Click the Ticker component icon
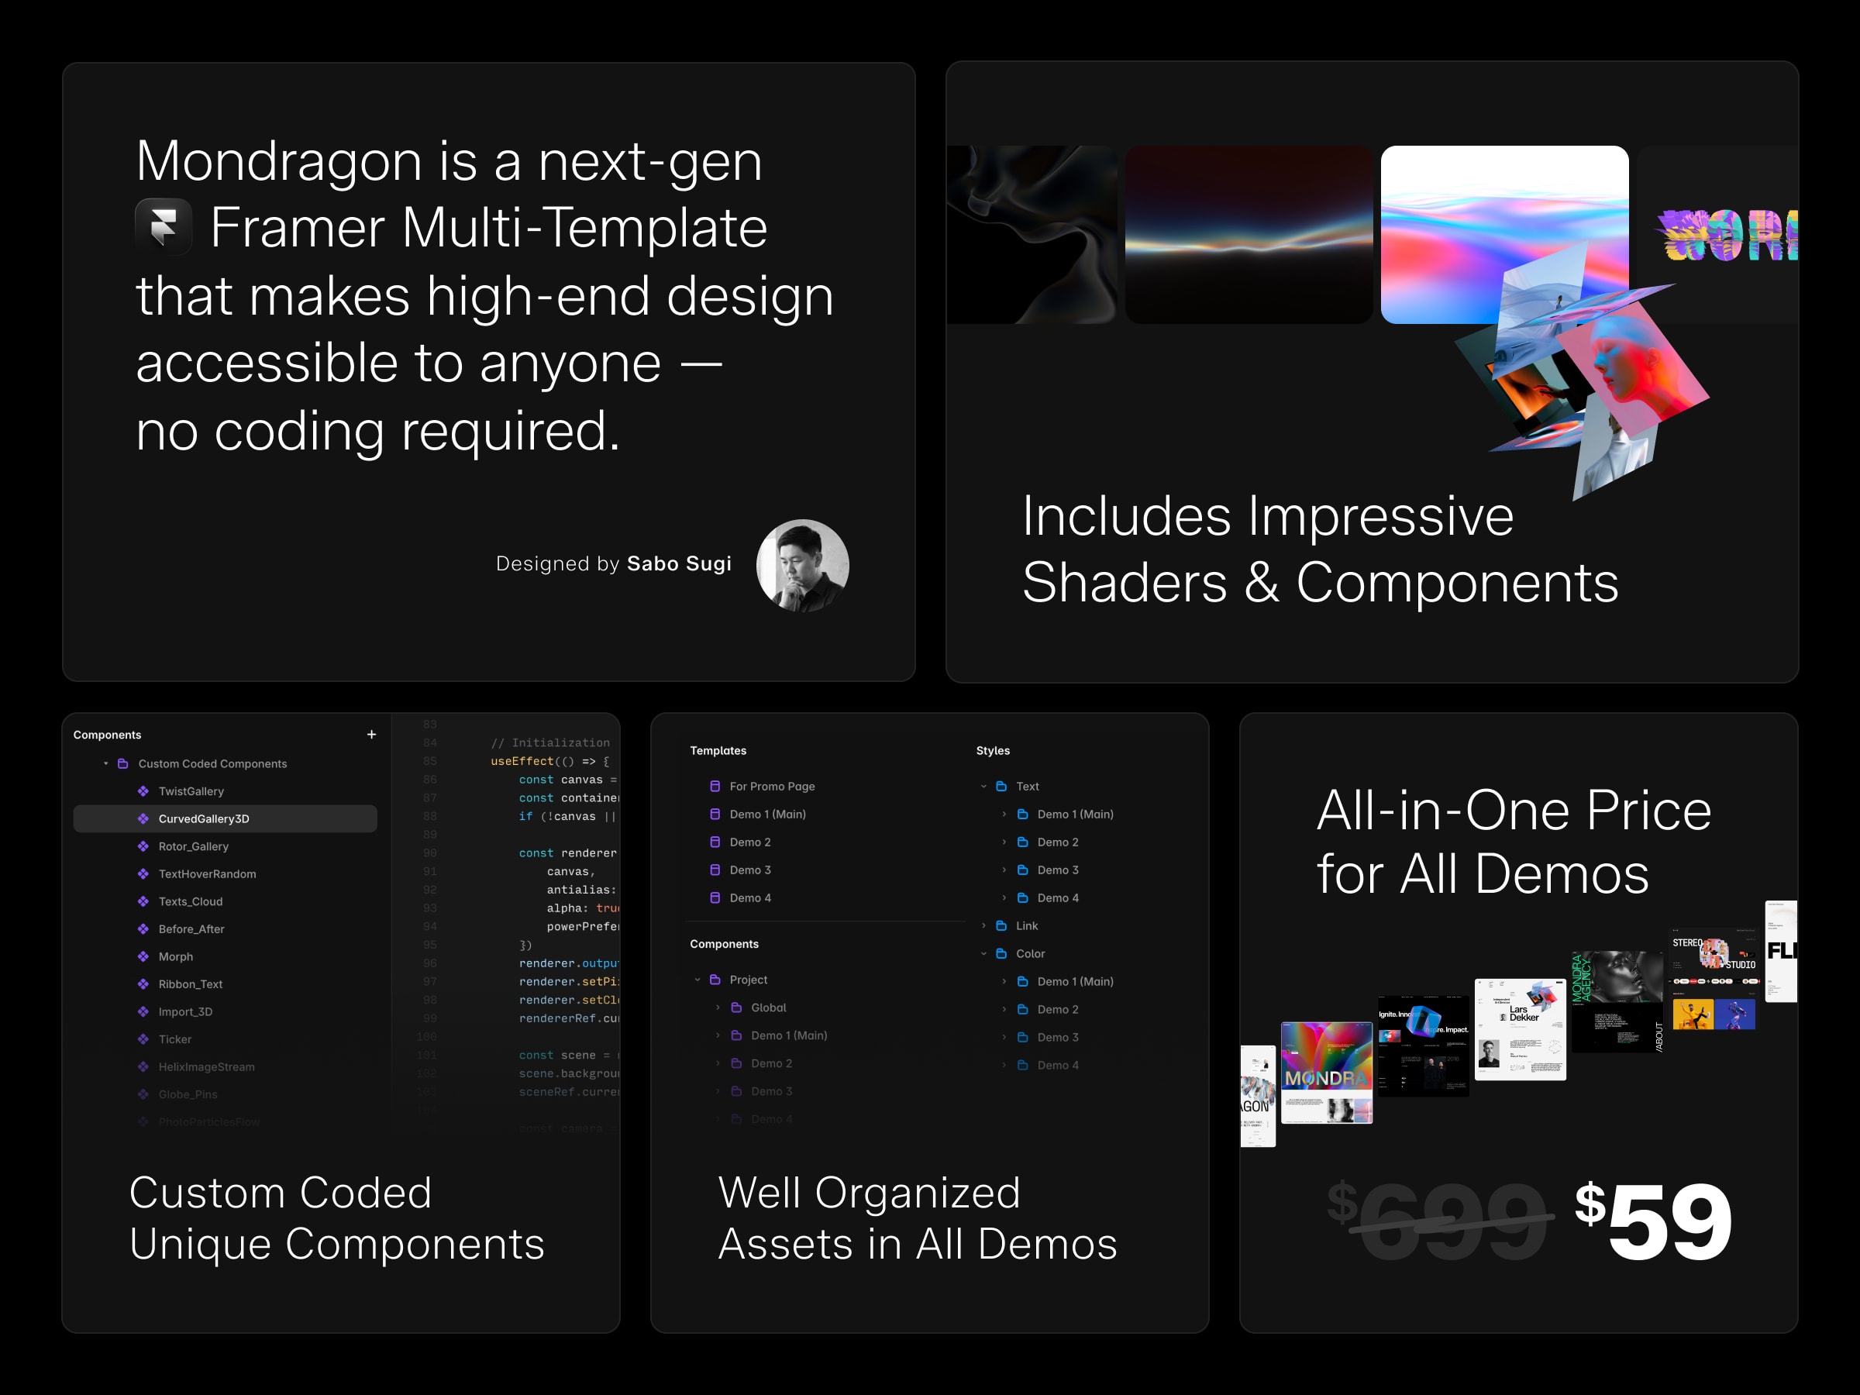 click(143, 1039)
